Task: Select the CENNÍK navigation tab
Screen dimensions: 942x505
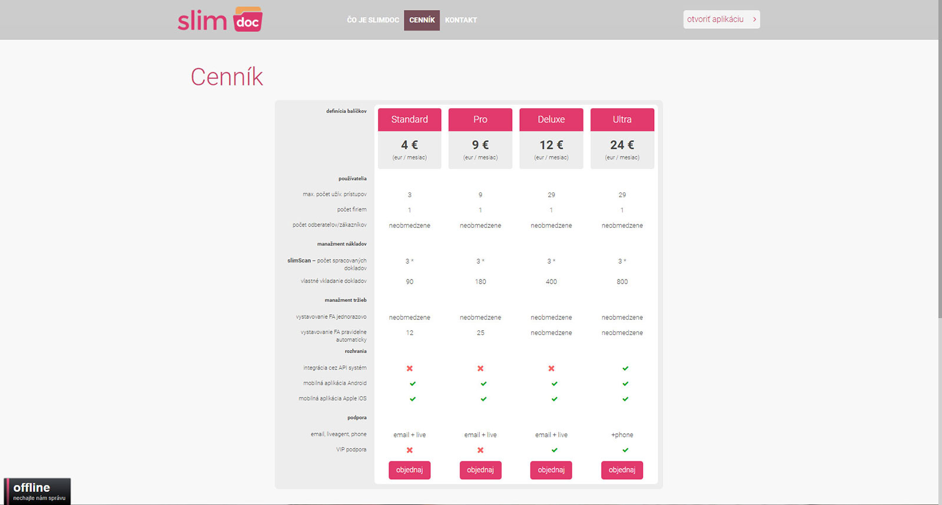Action: coord(422,20)
